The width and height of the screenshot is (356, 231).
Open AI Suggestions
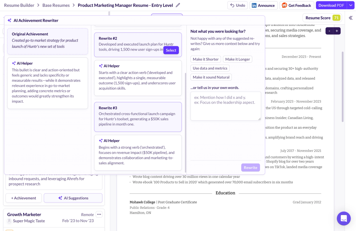point(73,198)
